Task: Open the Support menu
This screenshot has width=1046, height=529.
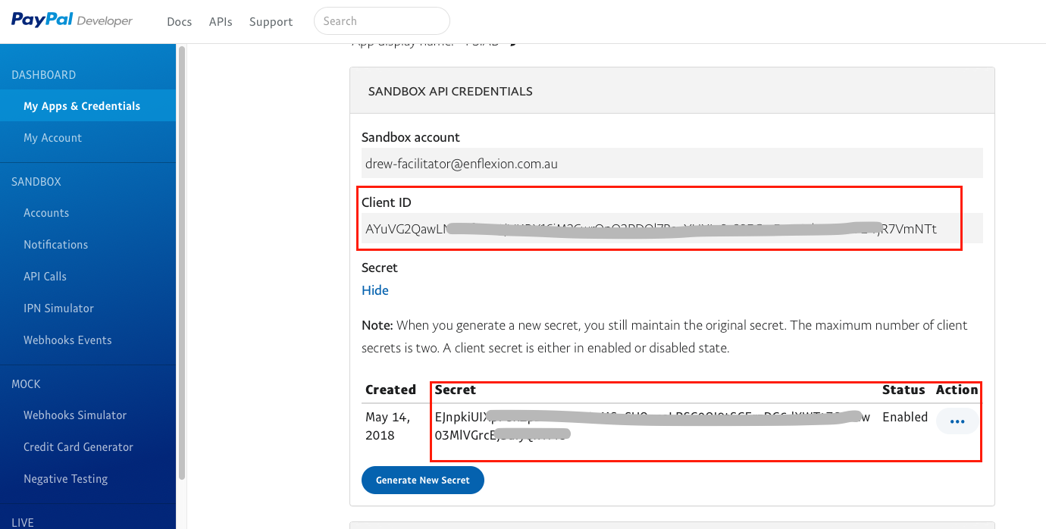Action: pyautogui.click(x=271, y=21)
